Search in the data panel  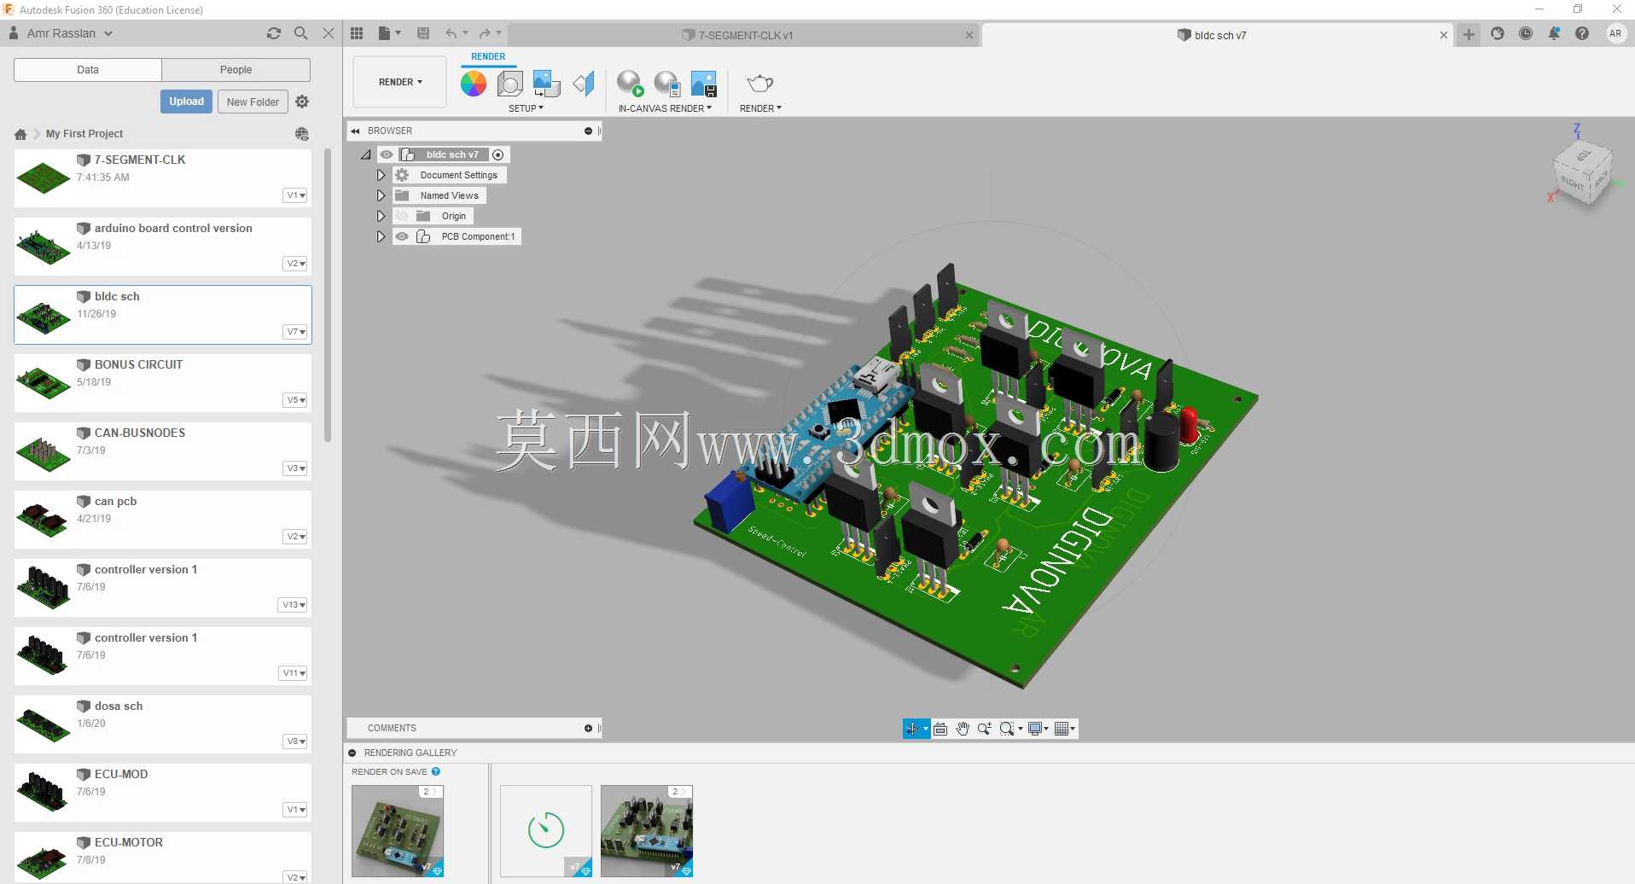point(301,33)
